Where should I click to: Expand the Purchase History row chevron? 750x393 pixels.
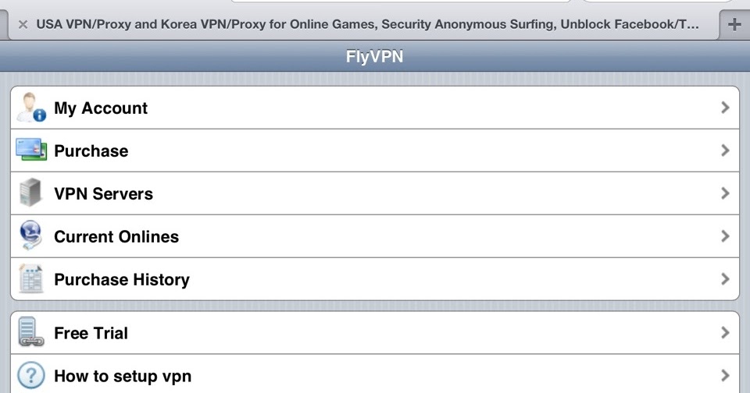[725, 279]
